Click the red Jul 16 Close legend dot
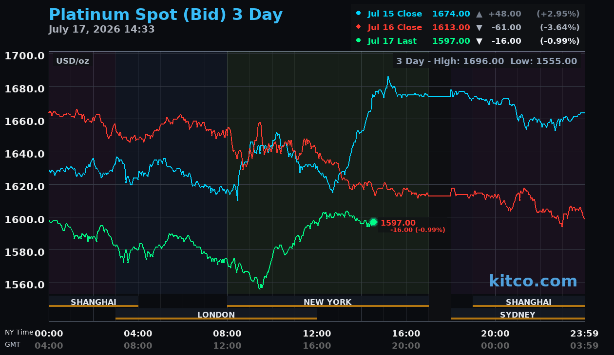The width and height of the screenshot is (614, 355). 359,27
